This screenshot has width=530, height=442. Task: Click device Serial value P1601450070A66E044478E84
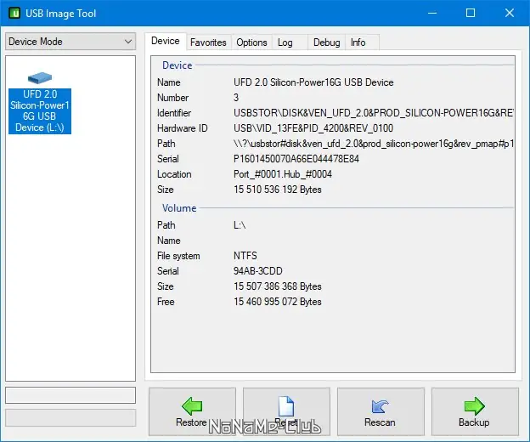[296, 159]
